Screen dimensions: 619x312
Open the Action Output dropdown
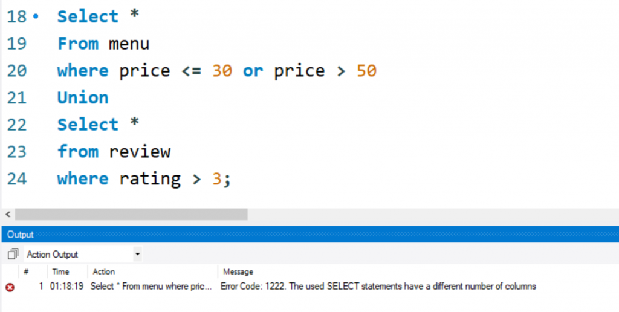[83, 255]
